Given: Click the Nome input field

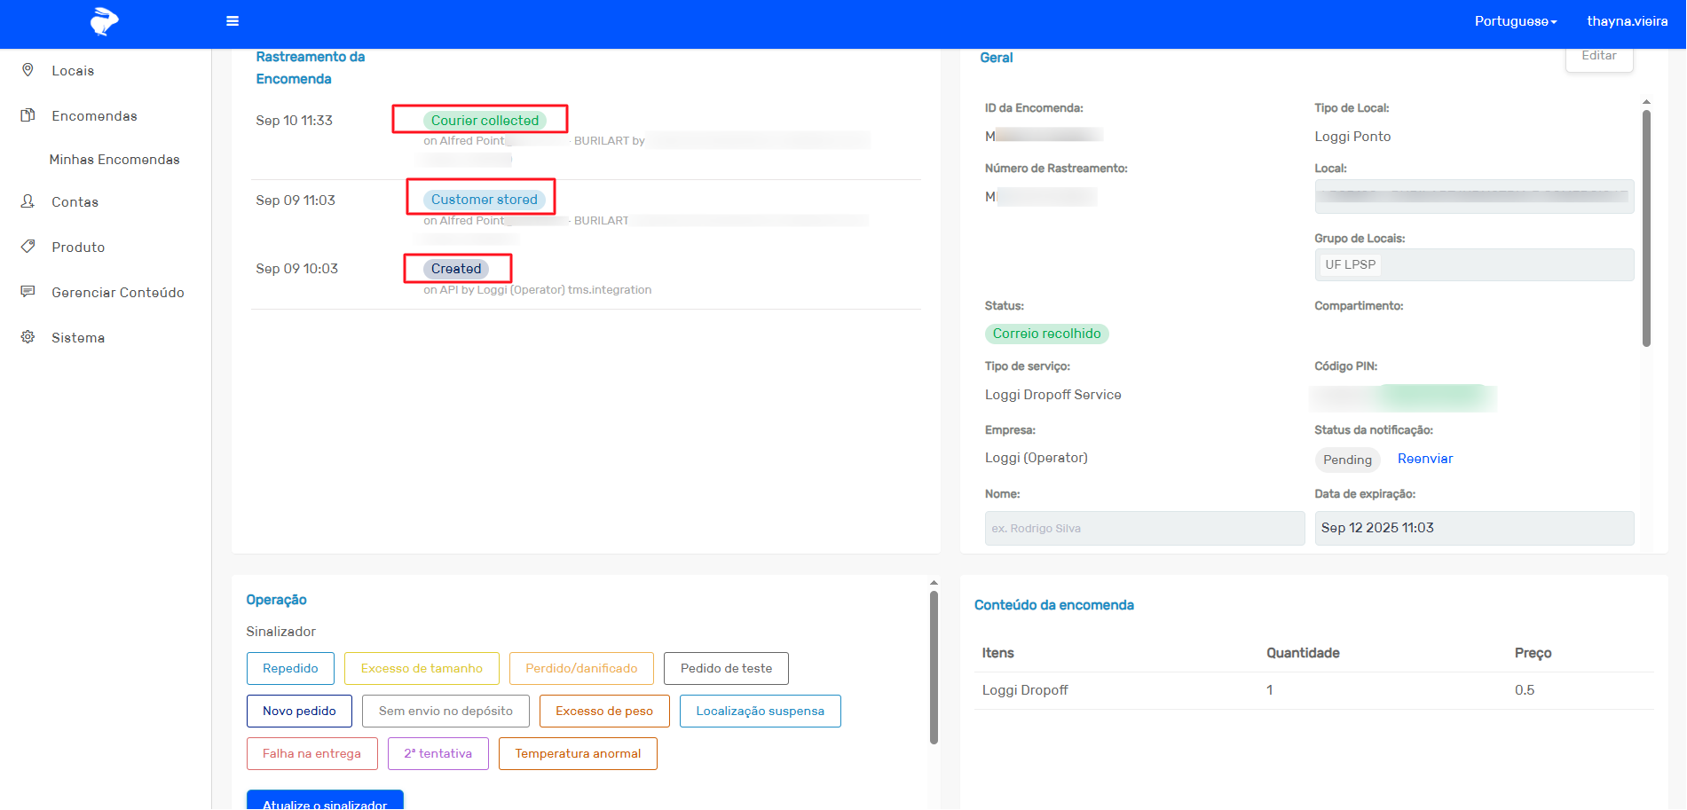Looking at the screenshot, I should (x=1144, y=528).
